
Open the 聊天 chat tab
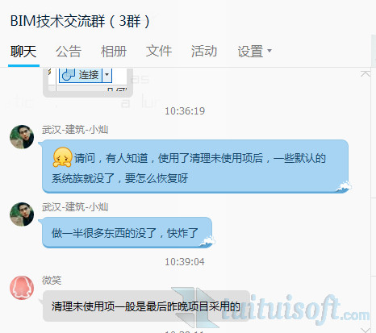[23, 52]
